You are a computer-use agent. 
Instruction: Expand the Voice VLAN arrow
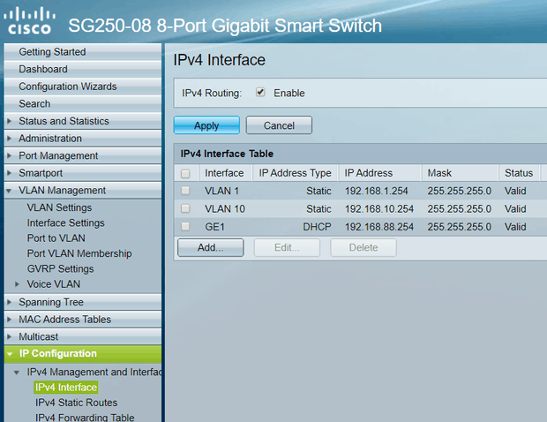(17, 284)
